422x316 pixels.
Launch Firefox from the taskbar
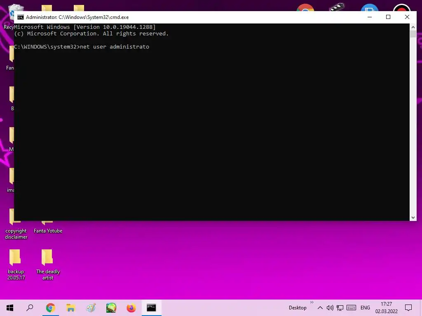coord(131,308)
